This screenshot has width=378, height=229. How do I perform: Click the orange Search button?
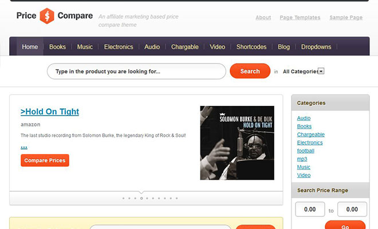250,71
